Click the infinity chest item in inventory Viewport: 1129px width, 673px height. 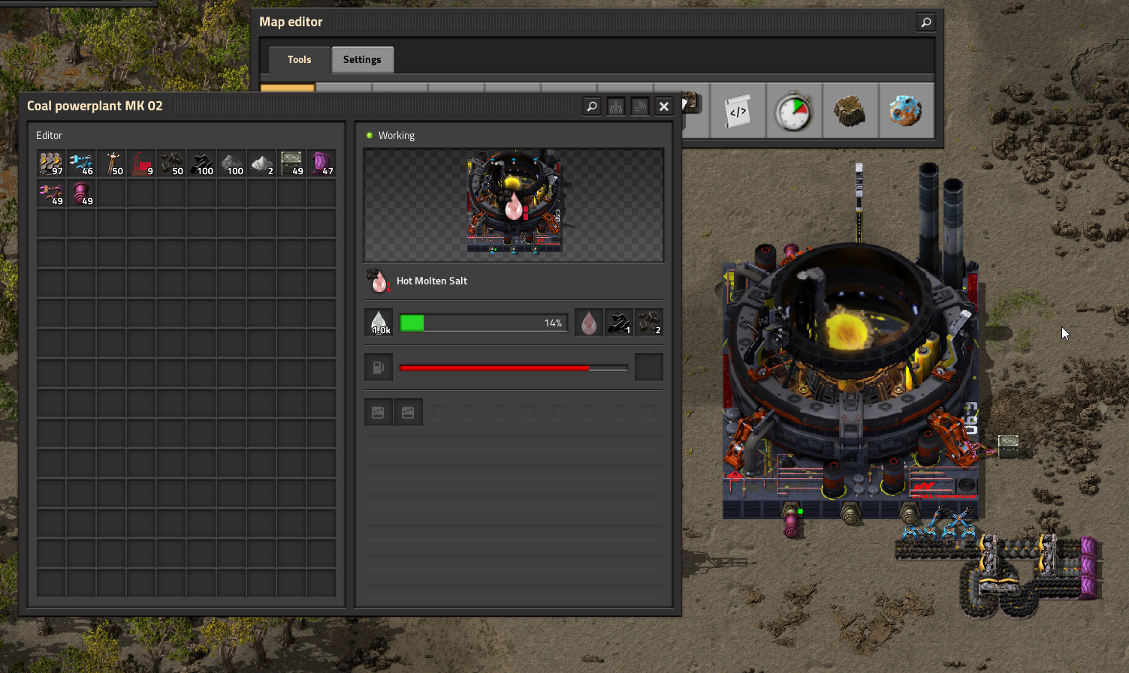point(291,164)
